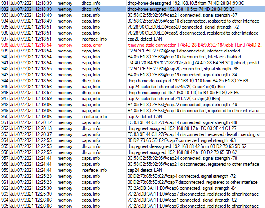This screenshot has height=208, width=265.
Task: Click 'dhcp-guest assigned 192.168.88.42' message
Action: click(182, 152)
